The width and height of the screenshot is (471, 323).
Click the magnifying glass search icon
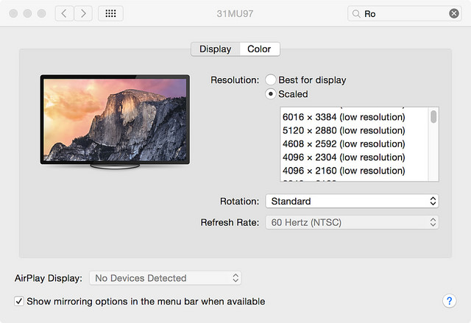[357, 13]
